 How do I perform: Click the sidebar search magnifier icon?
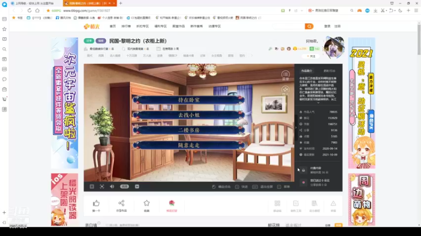(4, 49)
